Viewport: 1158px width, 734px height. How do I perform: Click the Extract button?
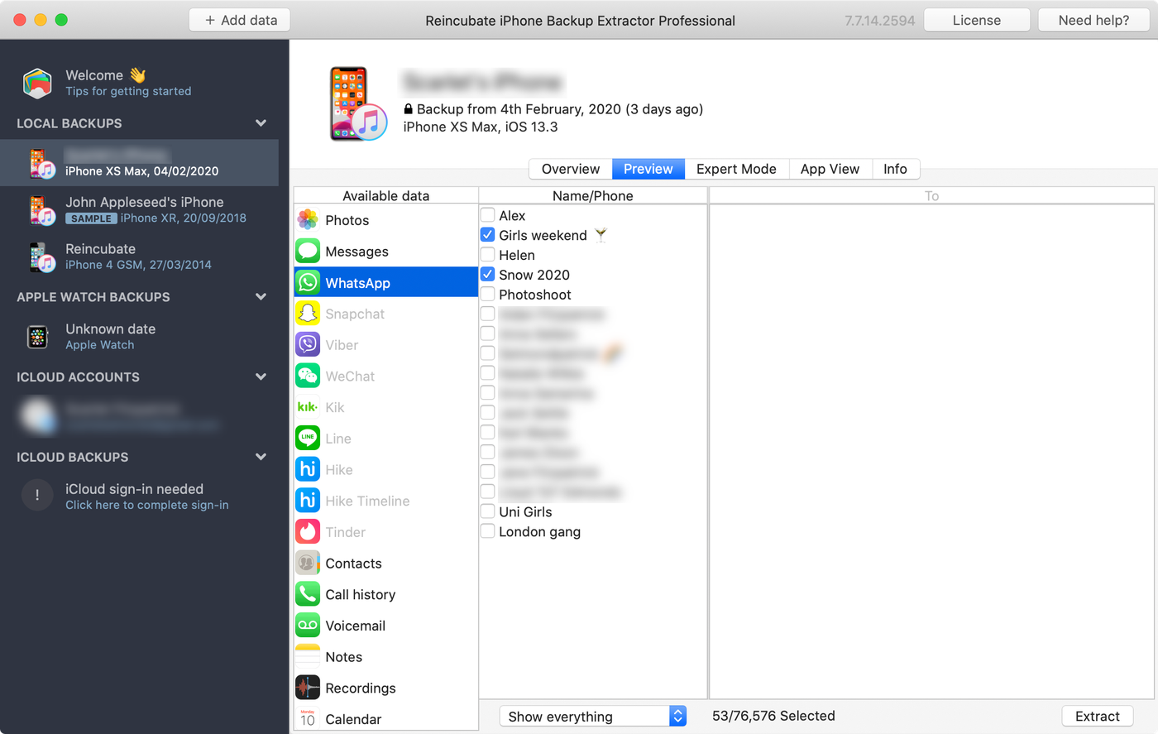pos(1098,716)
